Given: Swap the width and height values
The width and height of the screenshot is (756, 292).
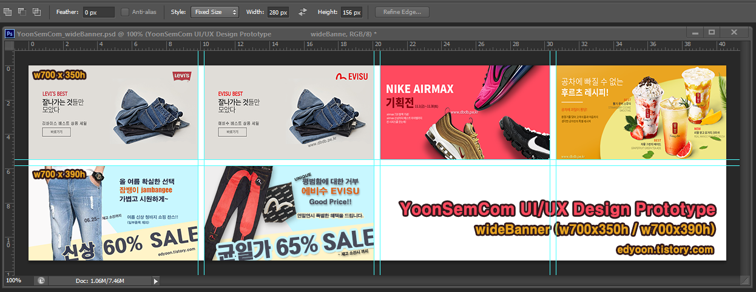Looking at the screenshot, I should pos(303,12).
